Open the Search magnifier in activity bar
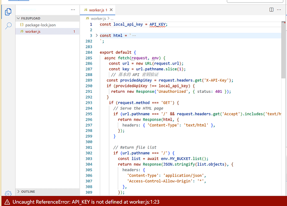The height and width of the screenshot is (206, 287). 8,26
